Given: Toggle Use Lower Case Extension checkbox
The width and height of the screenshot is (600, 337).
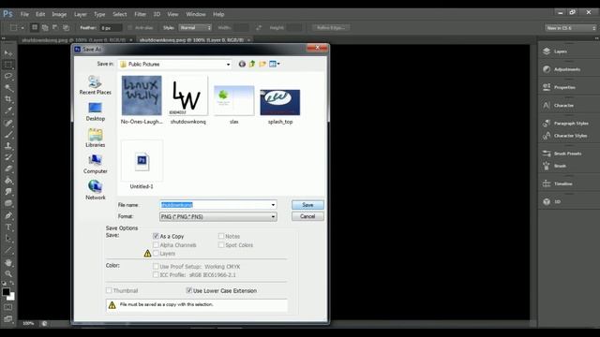Looking at the screenshot, I should pyautogui.click(x=189, y=290).
